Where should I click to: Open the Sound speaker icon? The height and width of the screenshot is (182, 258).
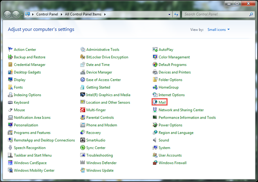click(155, 140)
